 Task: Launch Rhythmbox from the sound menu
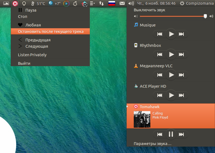click(171, 45)
